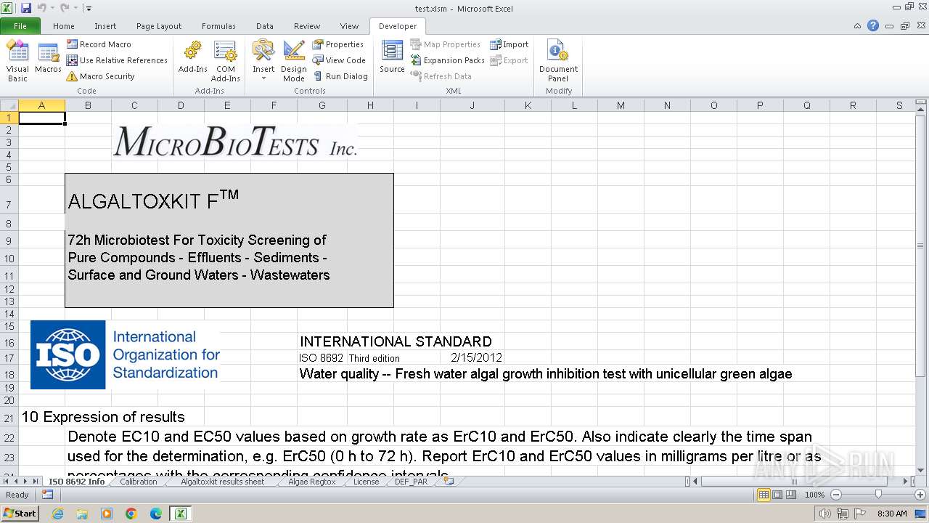This screenshot has height=523, width=929.
Task: Click the Zoom In plus button
Action: pos(920,495)
